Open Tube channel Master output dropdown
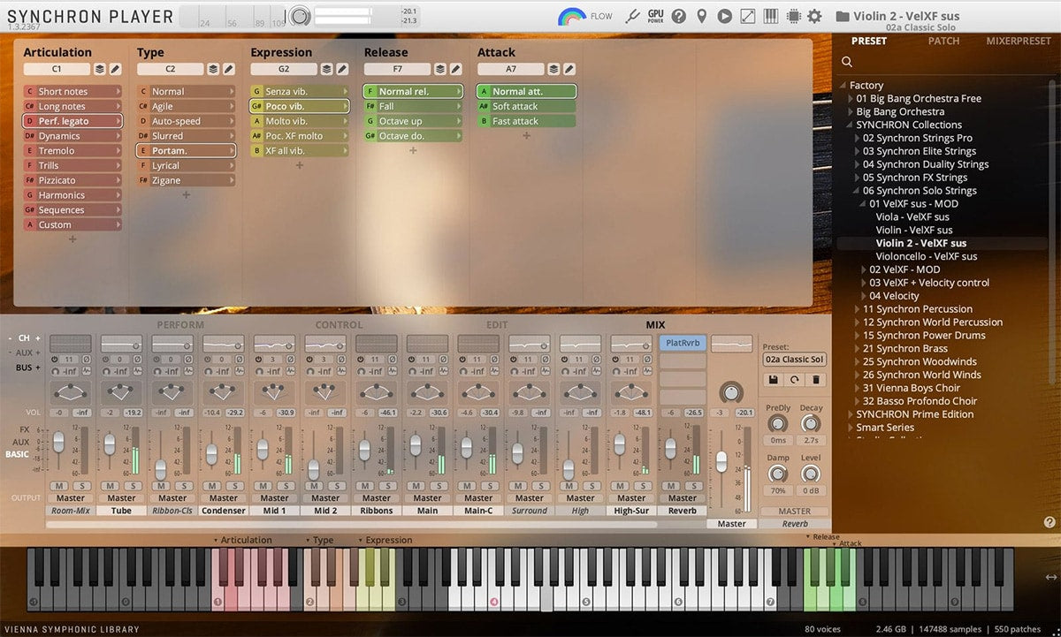The image size is (1061, 637). [x=121, y=498]
